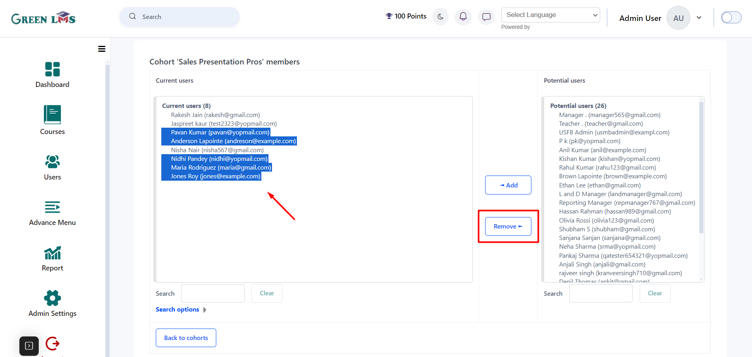This screenshot has height=357, width=752.
Task: Clear the potential users search
Action: coord(655,293)
